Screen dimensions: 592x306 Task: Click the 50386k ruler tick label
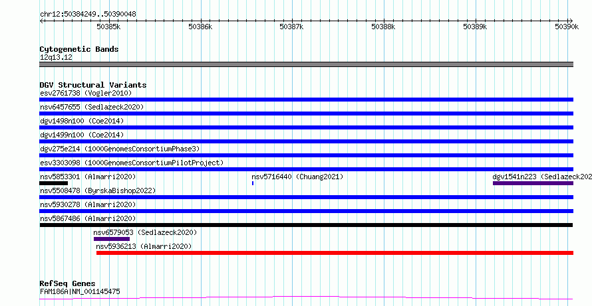pos(201,27)
